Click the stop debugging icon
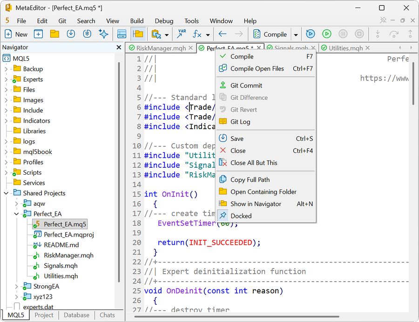419x322 pixels. click(359, 34)
